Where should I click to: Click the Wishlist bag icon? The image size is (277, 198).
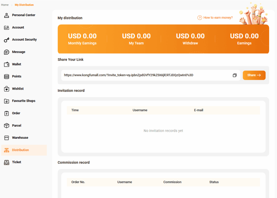click(7, 89)
